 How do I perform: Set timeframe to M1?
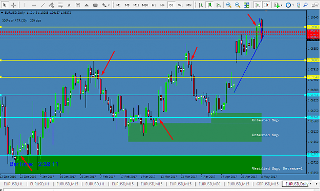tap(118, 5)
